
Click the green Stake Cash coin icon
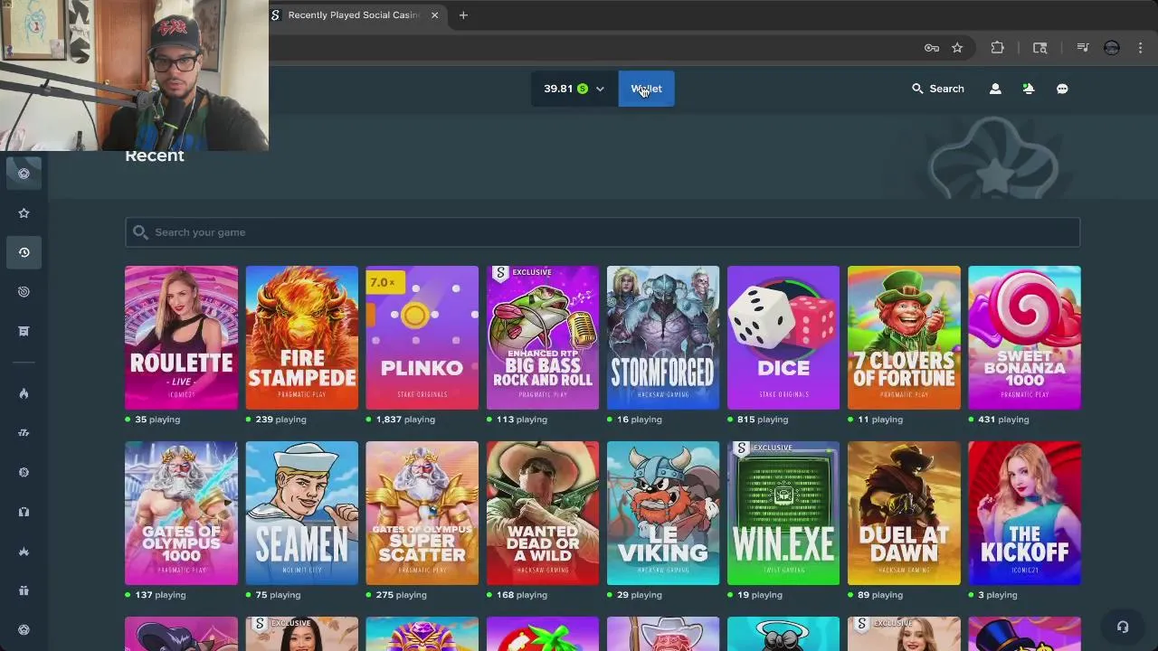pyautogui.click(x=583, y=89)
